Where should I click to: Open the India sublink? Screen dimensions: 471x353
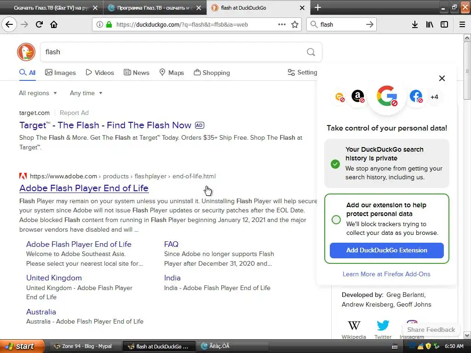(172, 278)
